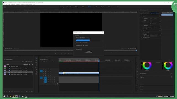The height and width of the screenshot is (99, 177).
Task: Open the Window menu
Action: (30, 4)
